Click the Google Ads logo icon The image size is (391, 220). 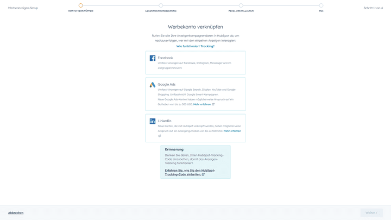point(153,85)
